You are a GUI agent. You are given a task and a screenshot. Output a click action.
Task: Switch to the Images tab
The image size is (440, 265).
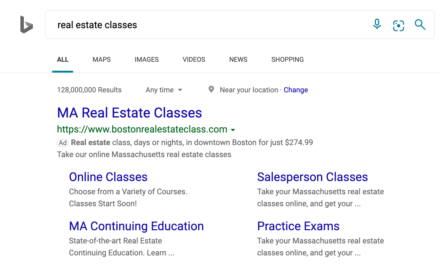point(147,59)
